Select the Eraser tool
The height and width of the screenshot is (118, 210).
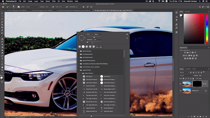click(x=2, y=45)
